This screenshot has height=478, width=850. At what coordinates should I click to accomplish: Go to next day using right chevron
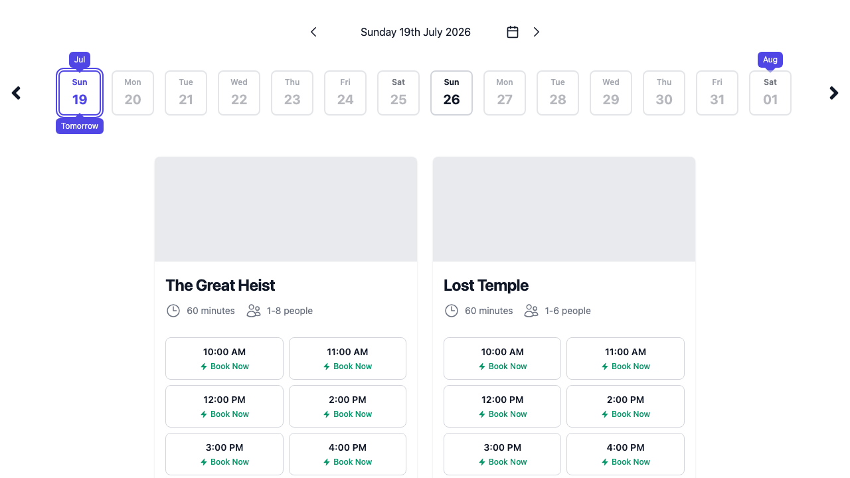(537, 32)
